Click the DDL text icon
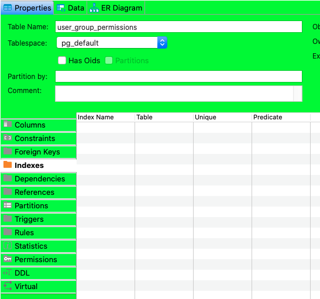Screen dimensions: 320x299 point(8,272)
